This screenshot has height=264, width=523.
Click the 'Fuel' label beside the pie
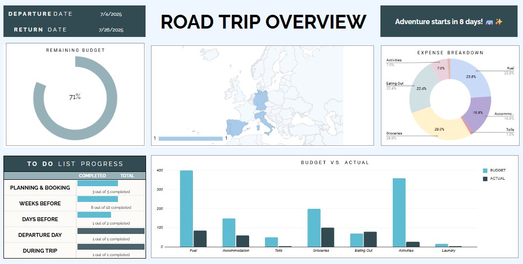point(511,68)
